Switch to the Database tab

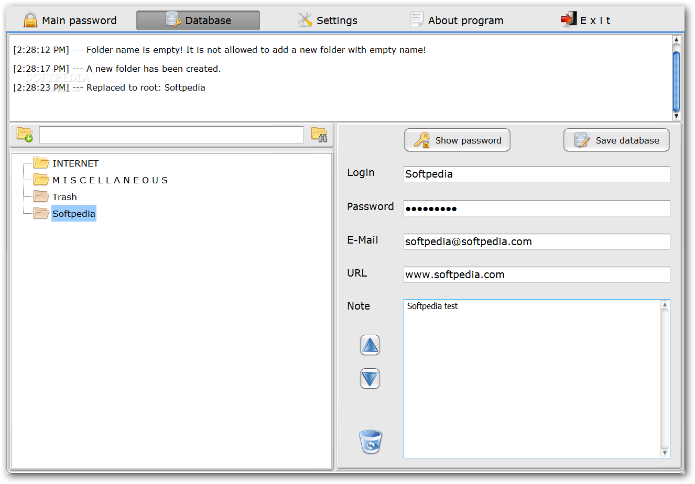tap(198, 20)
